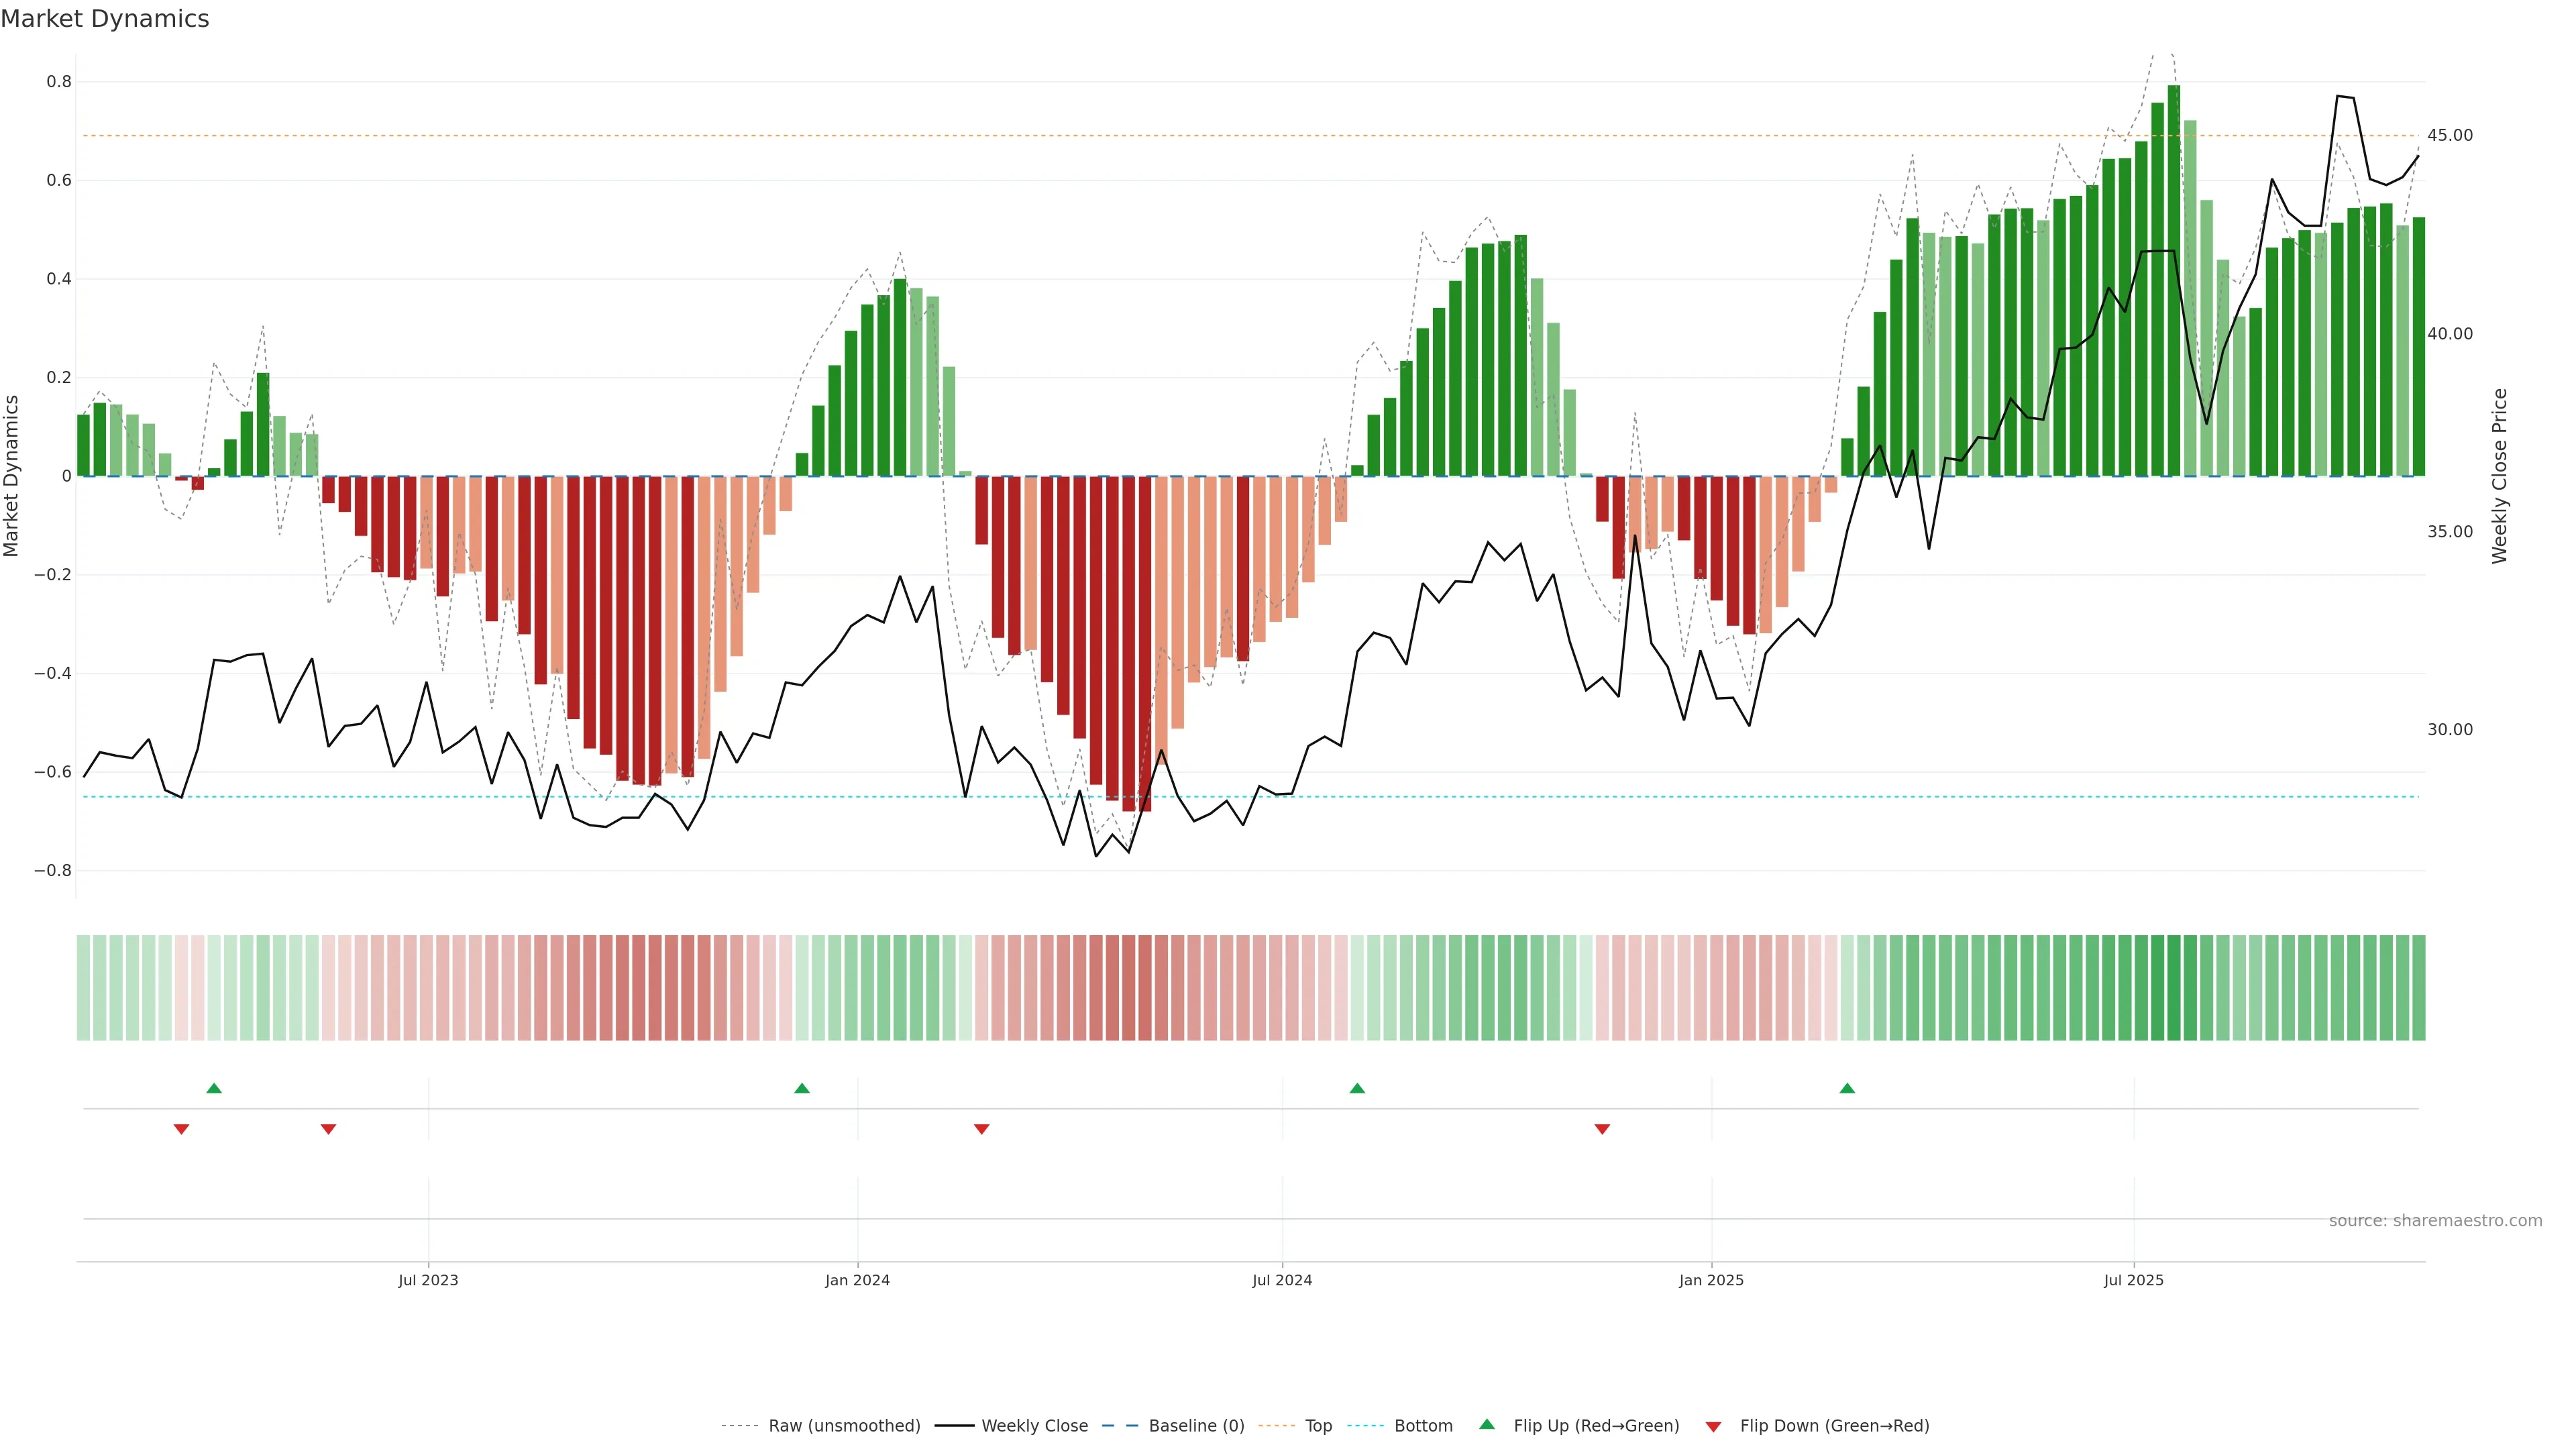Click the Flip Up green triangle legend icon
Image resolution: width=2576 pixels, height=1449 pixels.
(1486, 1424)
